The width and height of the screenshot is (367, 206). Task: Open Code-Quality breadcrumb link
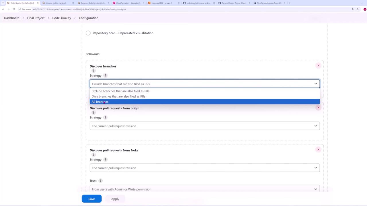pos(62,18)
